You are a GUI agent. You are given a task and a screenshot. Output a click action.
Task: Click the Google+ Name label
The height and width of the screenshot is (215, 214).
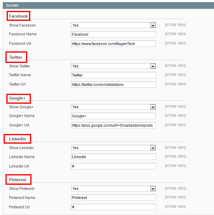point(22,116)
